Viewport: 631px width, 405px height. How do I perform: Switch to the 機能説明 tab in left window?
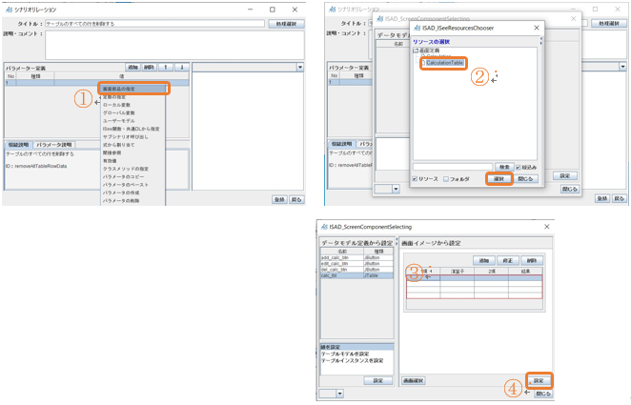(x=18, y=145)
